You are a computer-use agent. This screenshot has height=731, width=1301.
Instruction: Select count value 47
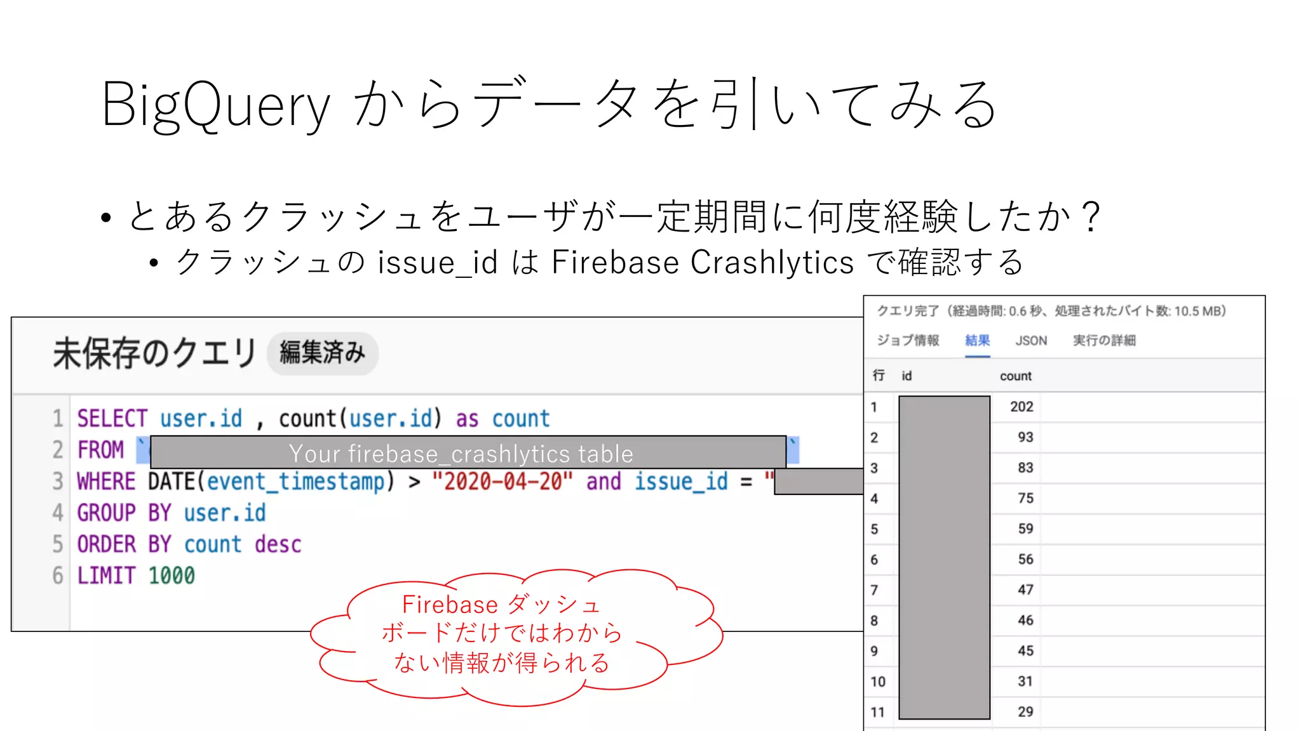(x=1025, y=589)
